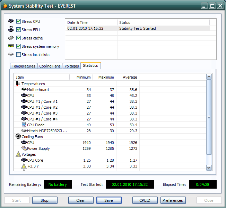This screenshot has height=208, width=226.
Task: Click the Motherboard sensor icon
Action: point(24,90)
